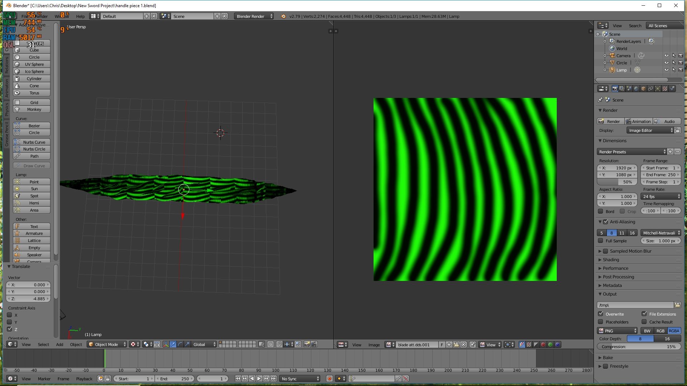Screen dimensions: 687x386
Task: Click the Compression 15% slider
Action: [639, 347]
